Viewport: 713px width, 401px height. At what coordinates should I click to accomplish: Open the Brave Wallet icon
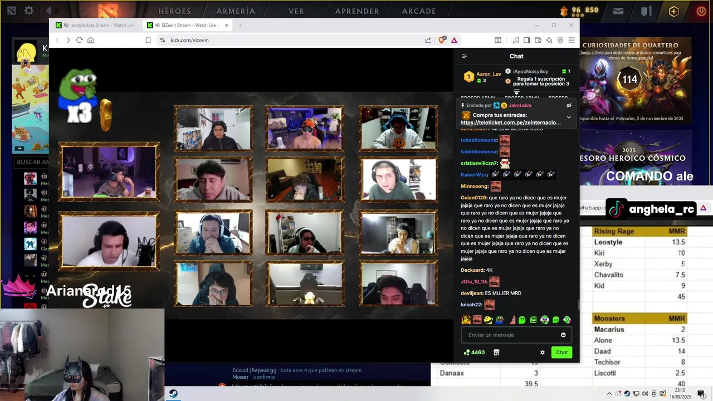click(x=538, y=40)
